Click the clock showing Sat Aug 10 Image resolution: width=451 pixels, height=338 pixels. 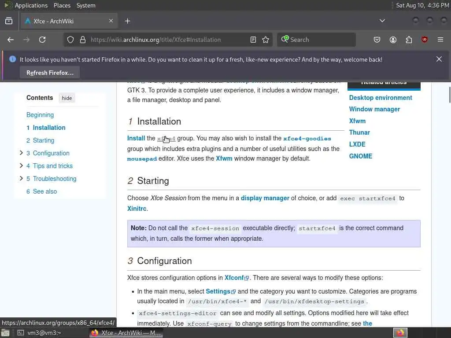tap(422, 5)
